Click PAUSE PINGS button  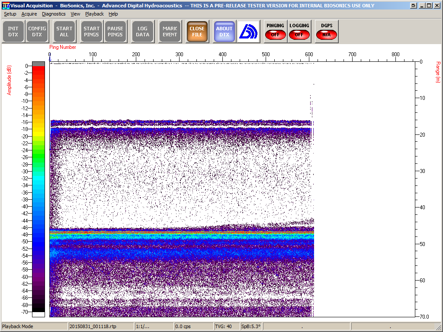[115, 32]
